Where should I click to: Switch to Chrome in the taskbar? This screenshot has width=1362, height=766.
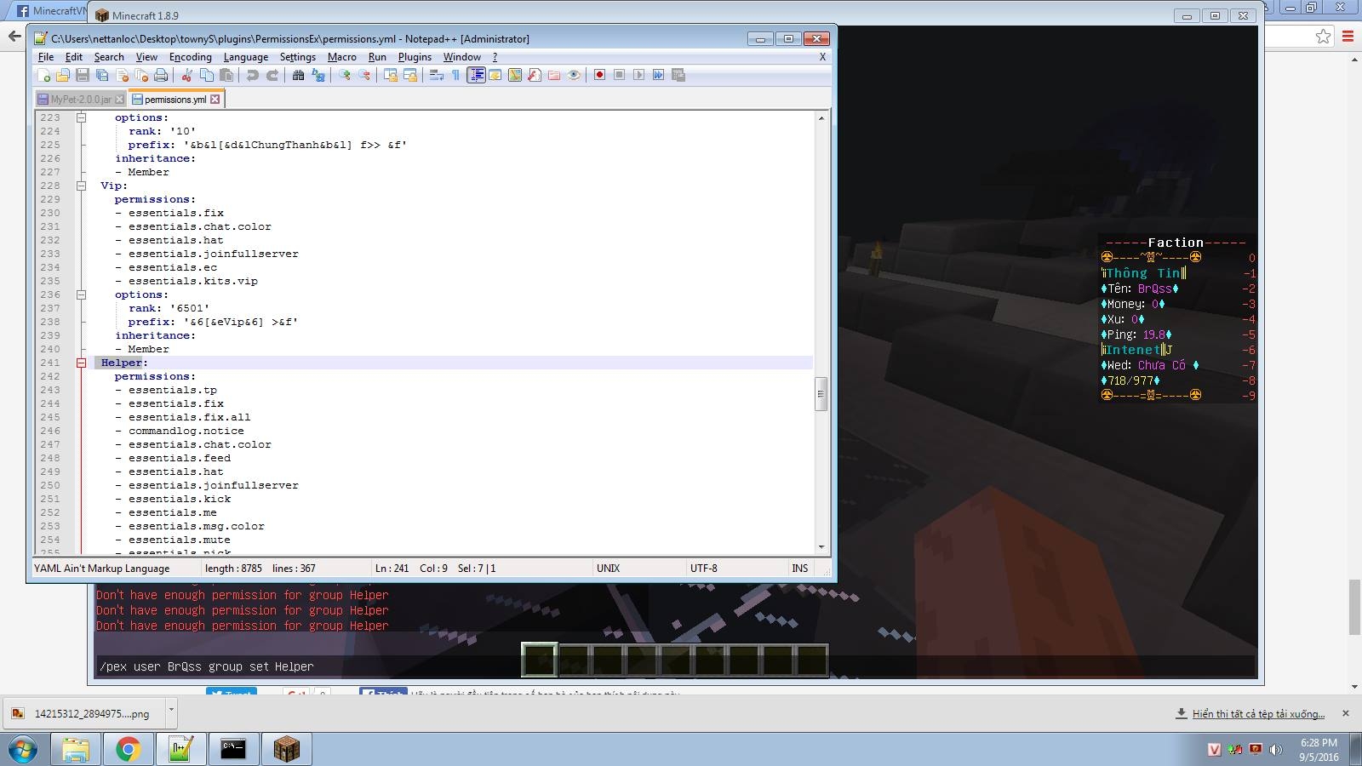[x=129, y=750]
